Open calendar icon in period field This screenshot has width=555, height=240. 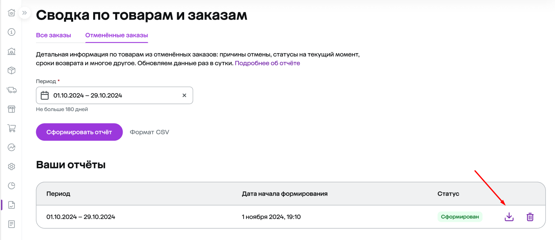45,95
